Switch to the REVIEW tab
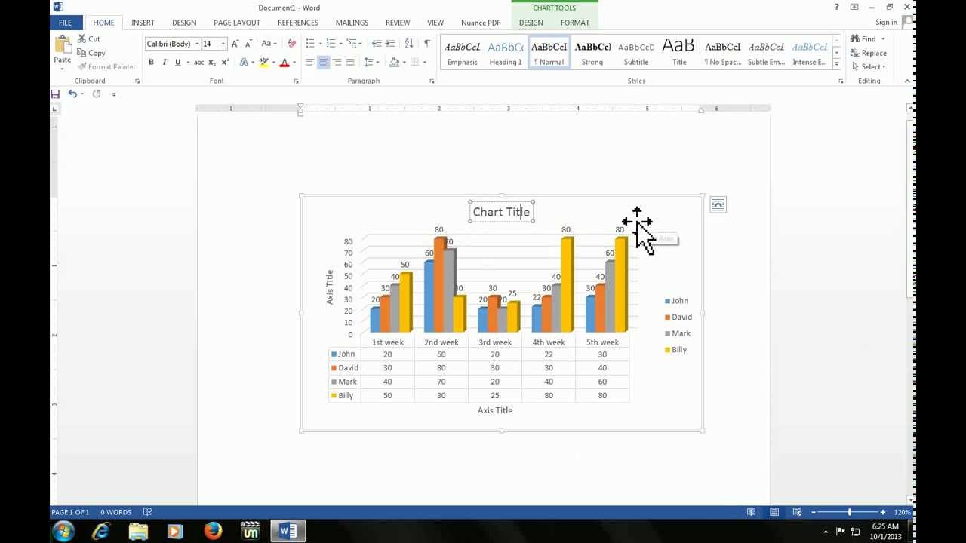The image size is (966, 543). pyautogui.click(x=398, y=23)
